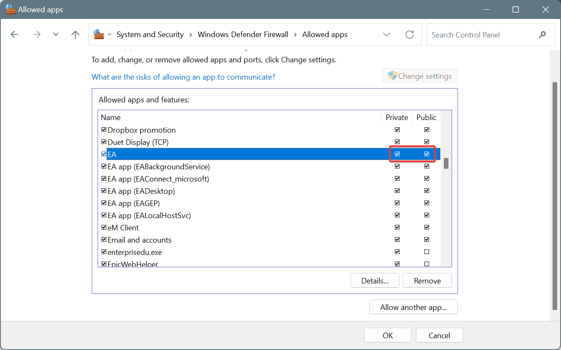Screen dimensions: 561x350
Task: Toggle Public for EA app (EALocalHostSvc)
Action: (427, 215)
